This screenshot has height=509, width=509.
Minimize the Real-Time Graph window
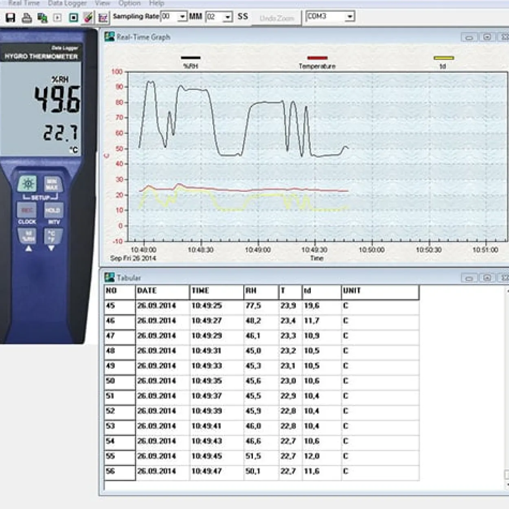[x=469, y=37]
